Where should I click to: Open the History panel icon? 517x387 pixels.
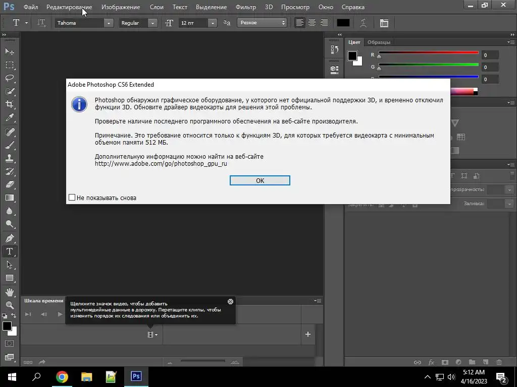(x=334, y=50)
